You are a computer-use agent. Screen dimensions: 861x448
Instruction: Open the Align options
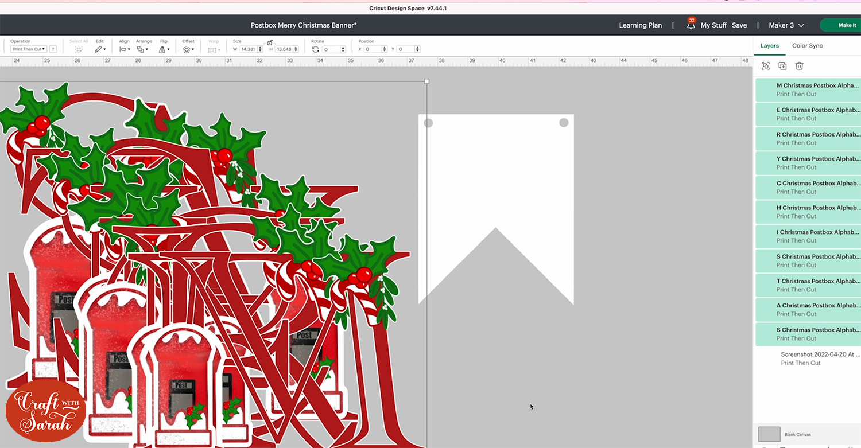point(124,50)
